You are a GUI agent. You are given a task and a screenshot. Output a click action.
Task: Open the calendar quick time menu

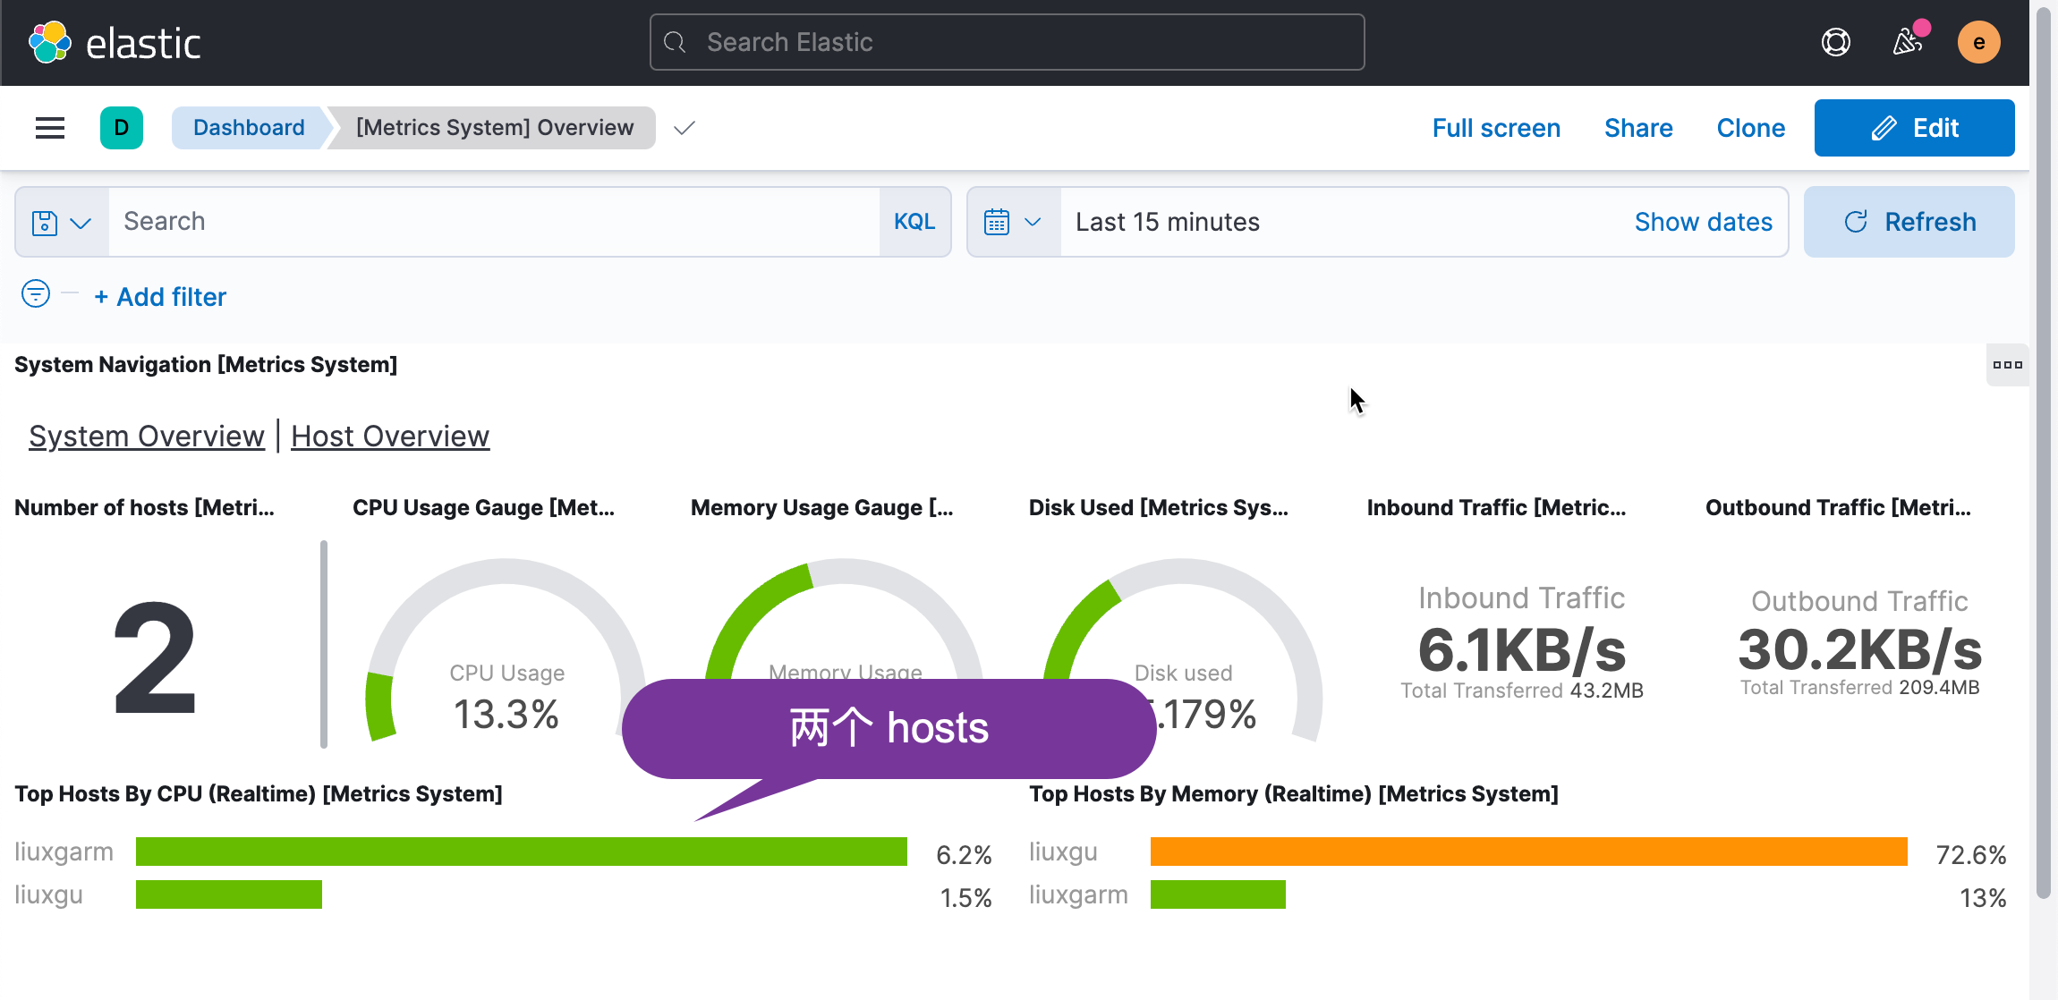pyautogui.click(x=1013, y=222)
